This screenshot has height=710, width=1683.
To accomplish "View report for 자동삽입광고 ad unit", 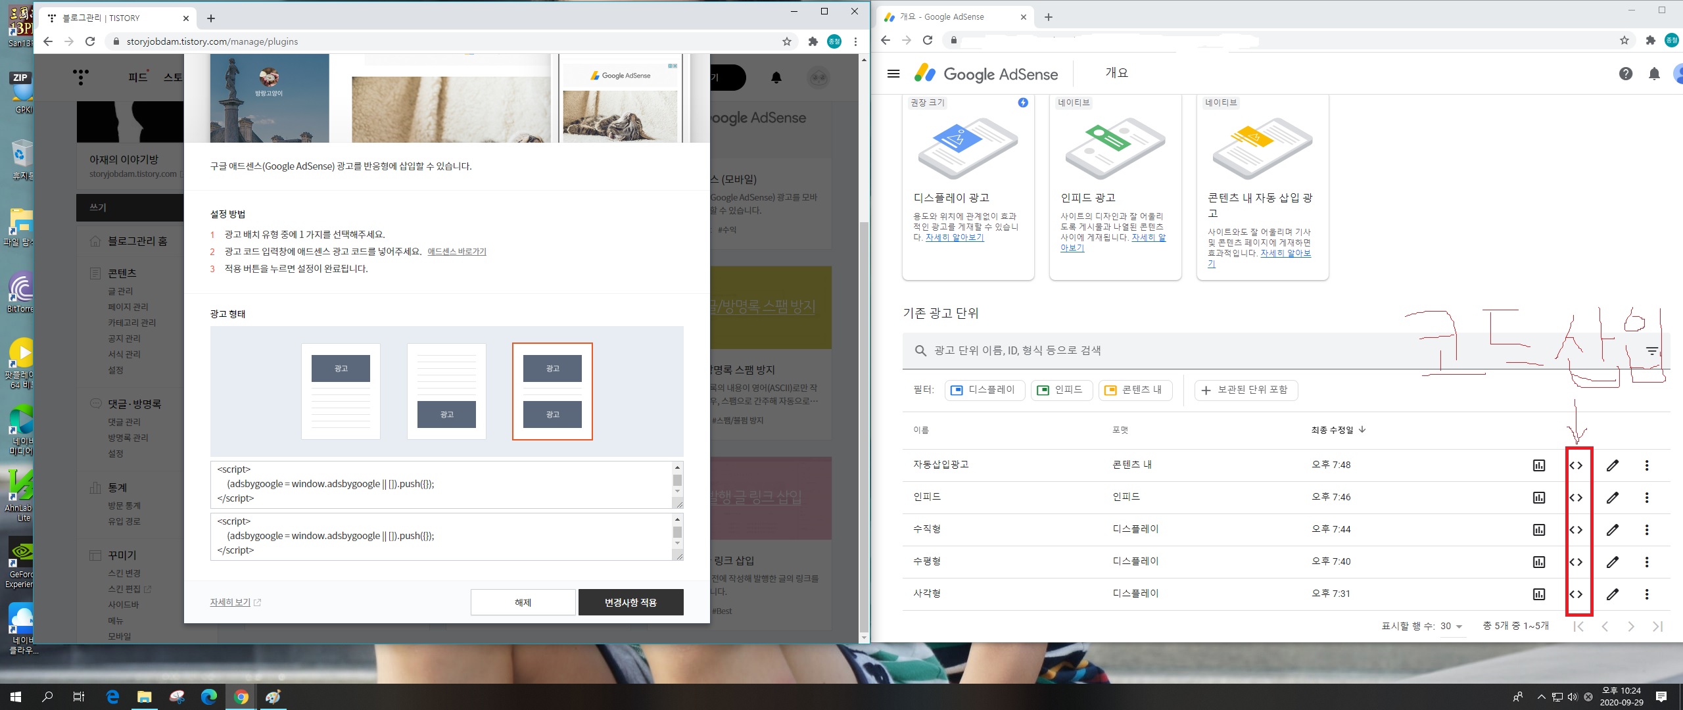I will click(1539, 465).
